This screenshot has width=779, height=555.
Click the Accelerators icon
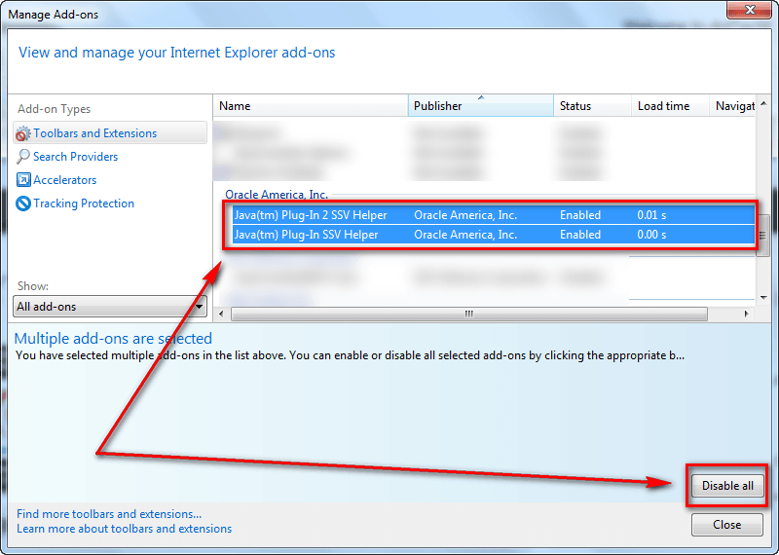click(x=23, y=180)
